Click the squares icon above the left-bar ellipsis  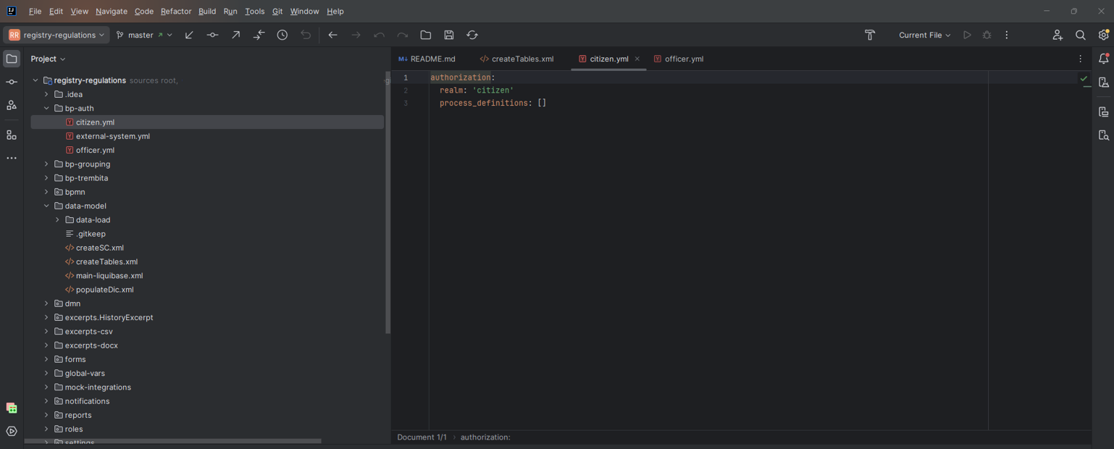tap(12, 135)
